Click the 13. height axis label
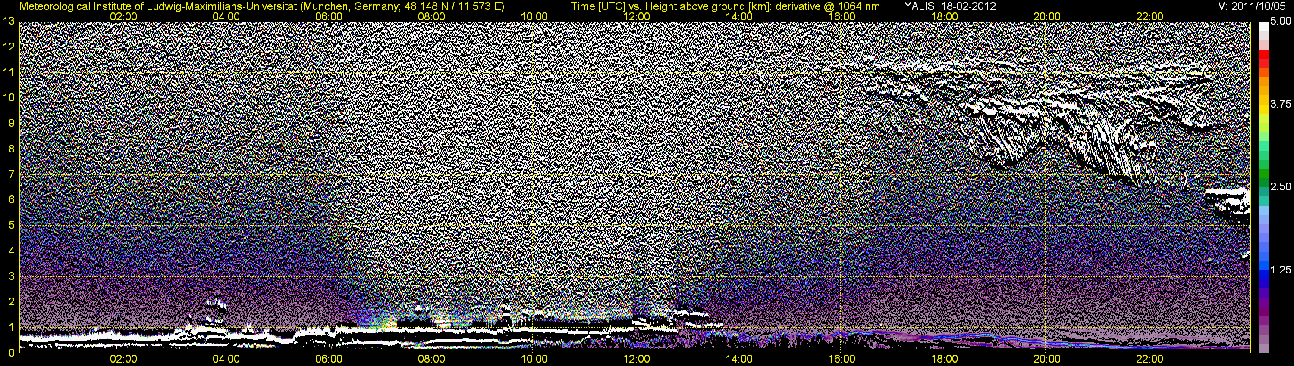The image size is (1294, 366). pyautogui.click(x=10, y=22)
